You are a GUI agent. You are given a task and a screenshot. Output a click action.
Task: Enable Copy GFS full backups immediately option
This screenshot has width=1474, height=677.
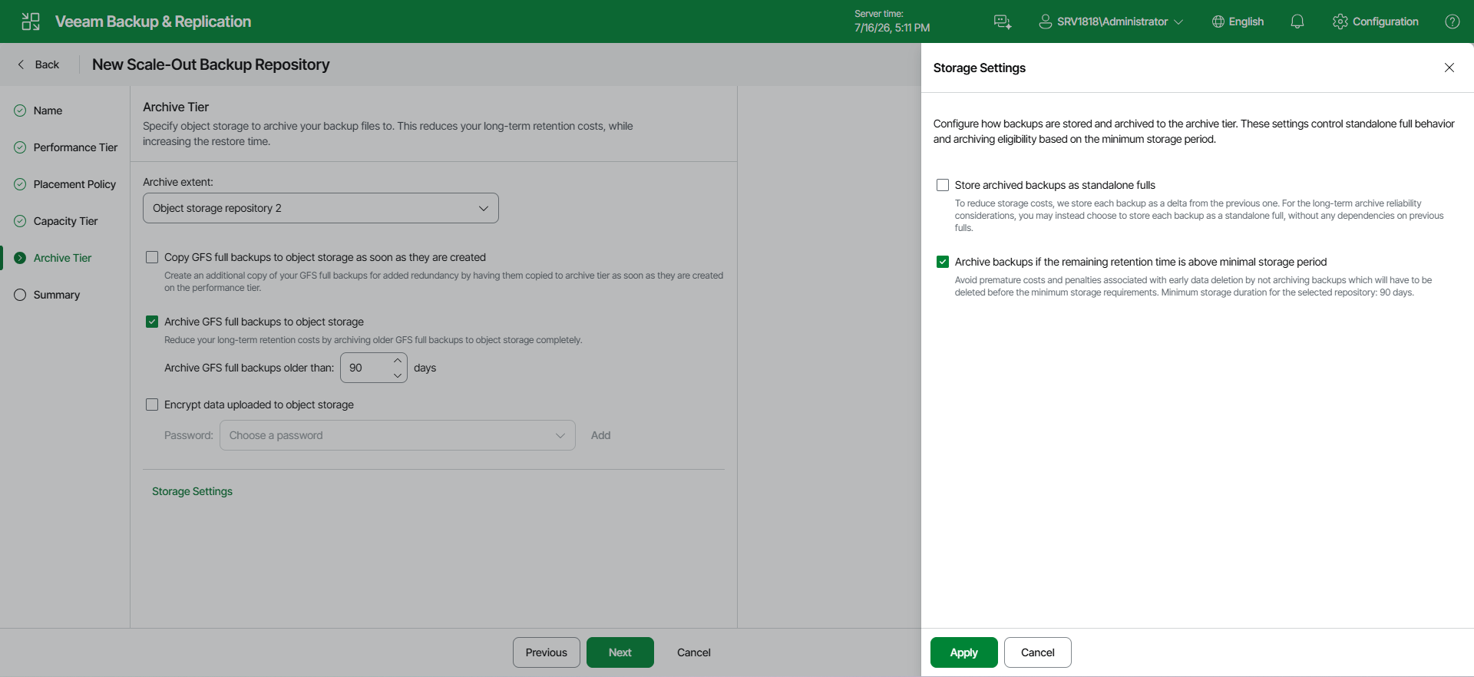(x=152, y=257)
